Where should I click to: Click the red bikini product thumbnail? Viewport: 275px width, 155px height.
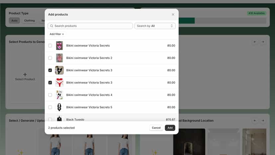59,82
